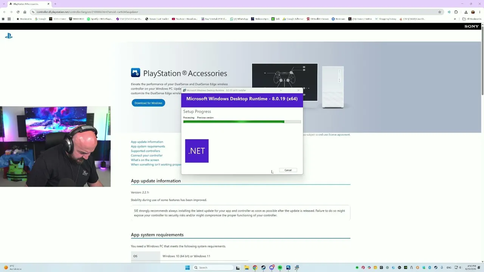Image resolution: width=484 pixels, height=272 pixels.
Task: Open the Chrome three-dot menu
Action: (480, 12)
